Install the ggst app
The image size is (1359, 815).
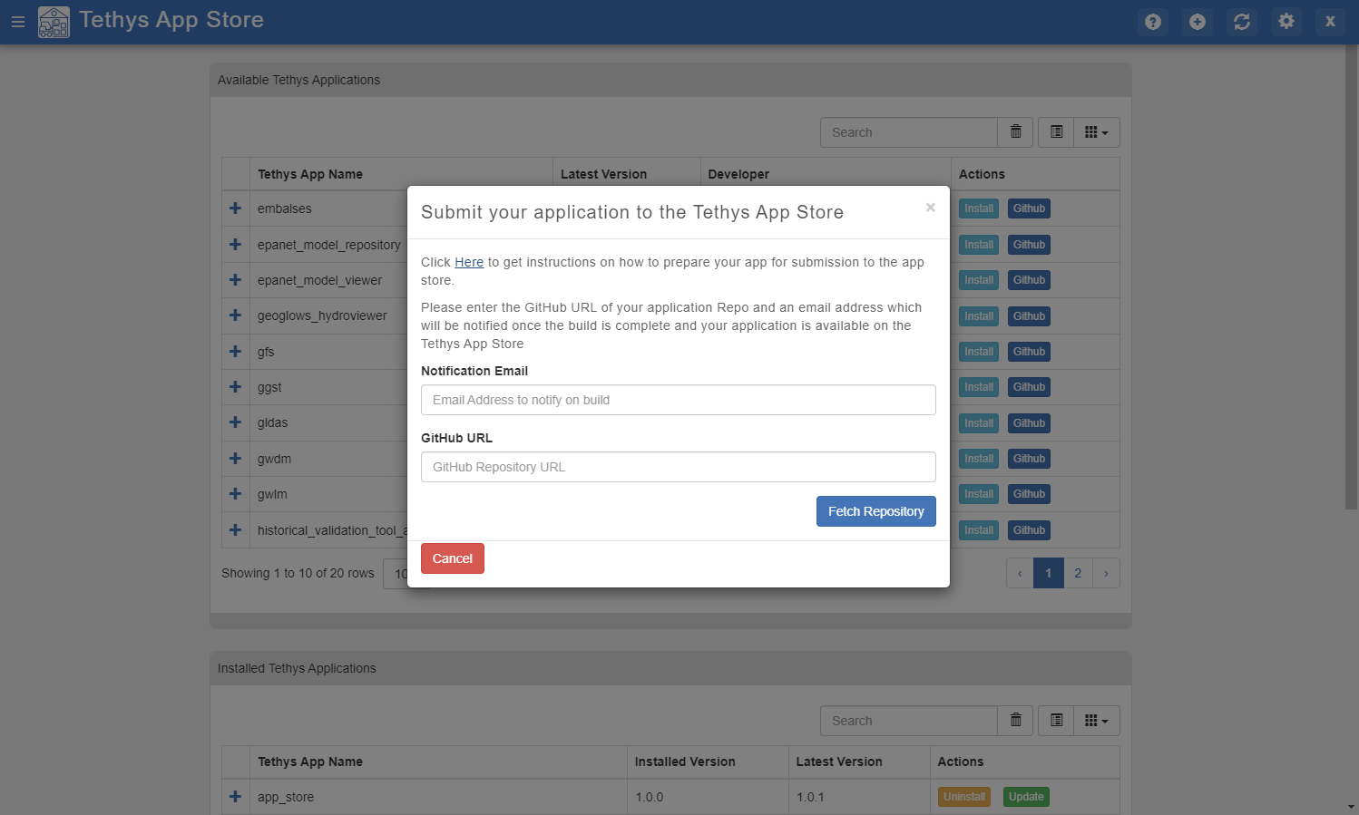(979, 387)
